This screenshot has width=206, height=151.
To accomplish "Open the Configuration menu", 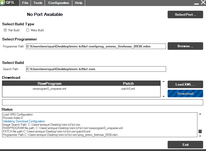I will [x=58, y=3].
